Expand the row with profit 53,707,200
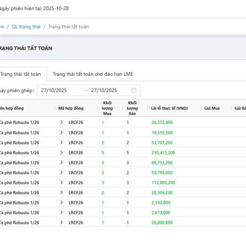 click(61, 143)
